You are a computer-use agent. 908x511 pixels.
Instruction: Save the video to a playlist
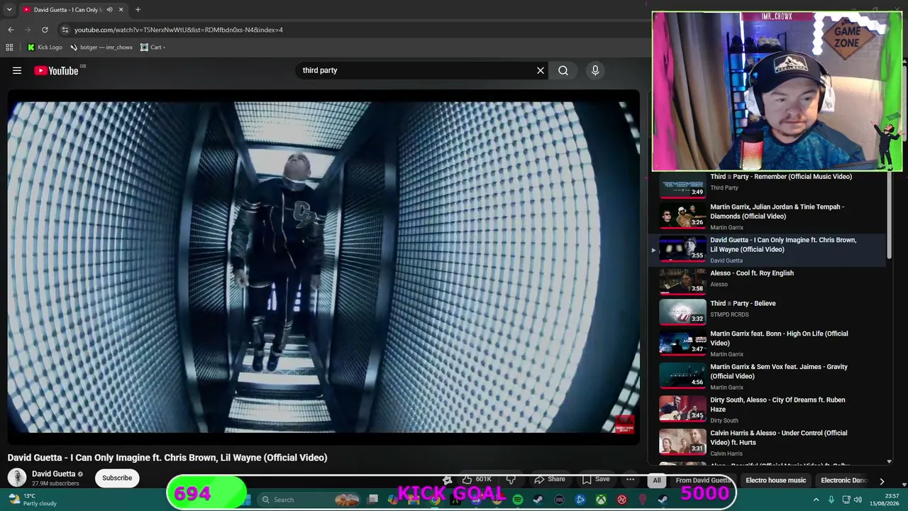click(x=596, y=479)
